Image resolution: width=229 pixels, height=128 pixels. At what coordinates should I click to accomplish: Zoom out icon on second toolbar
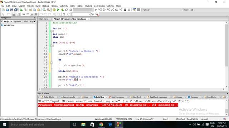click(x=59, y=14)
